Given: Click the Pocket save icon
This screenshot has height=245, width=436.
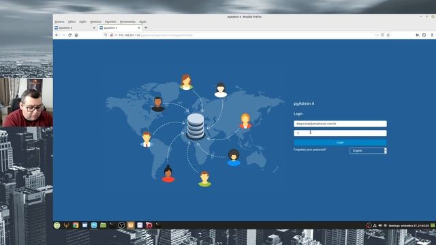Looking at the screenshot, I should pyautogui.click(x=383, y=35).
